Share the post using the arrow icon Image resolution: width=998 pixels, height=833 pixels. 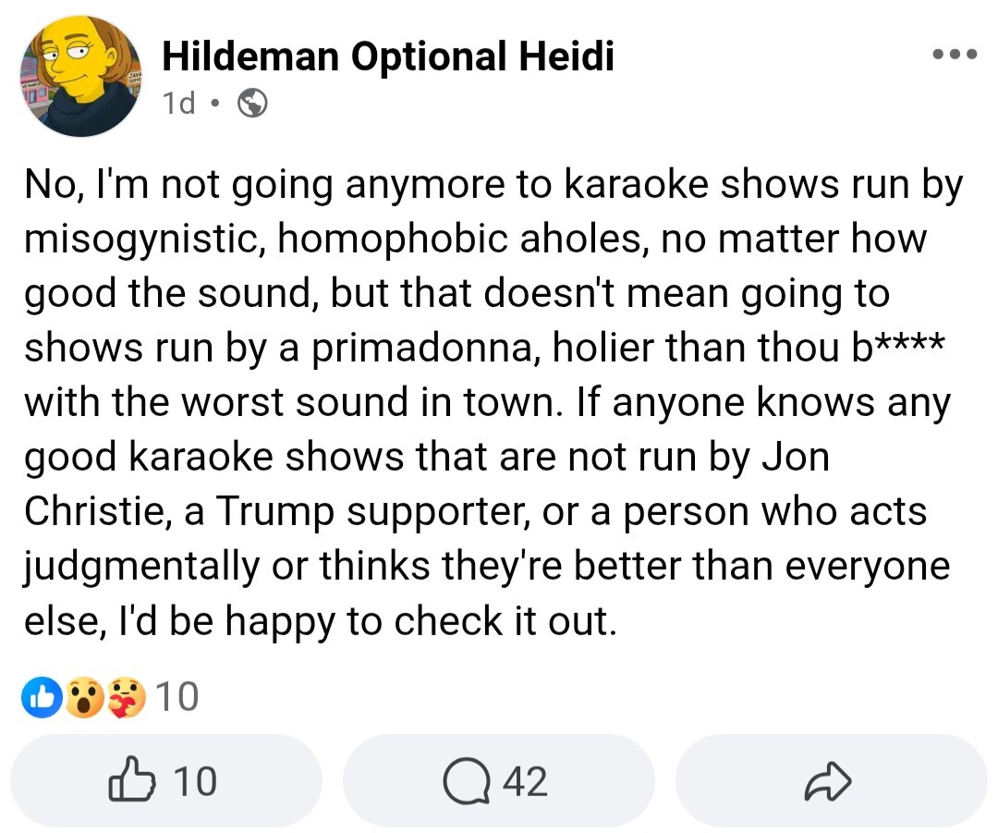(x=827, y=782)
